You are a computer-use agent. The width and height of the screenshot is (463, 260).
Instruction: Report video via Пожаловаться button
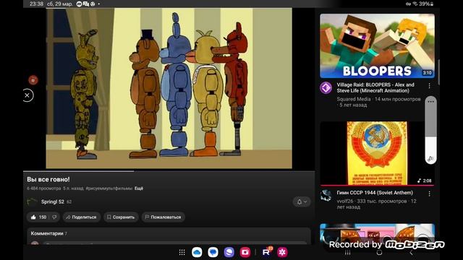pos(163,217)
